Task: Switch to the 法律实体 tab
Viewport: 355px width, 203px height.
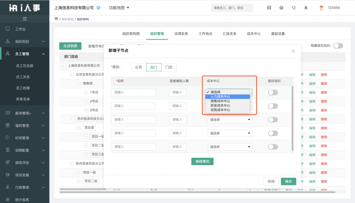Action: click(181, 34)
